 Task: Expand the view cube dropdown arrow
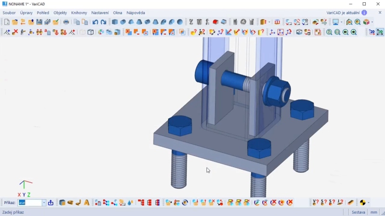click(x=372, y=22)
